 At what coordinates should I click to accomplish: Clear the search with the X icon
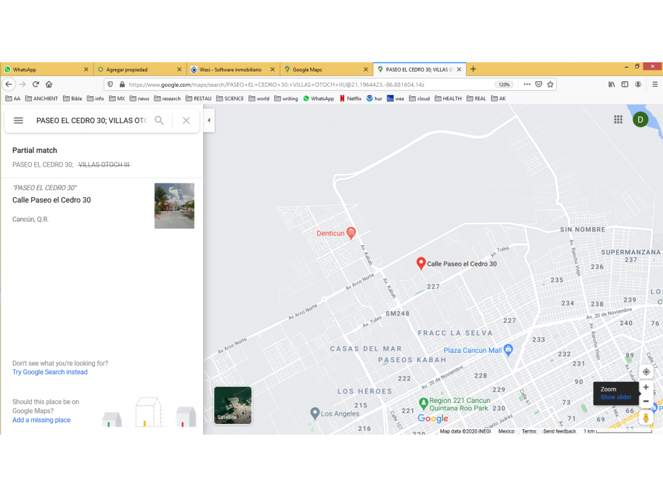tap(186, 121)
